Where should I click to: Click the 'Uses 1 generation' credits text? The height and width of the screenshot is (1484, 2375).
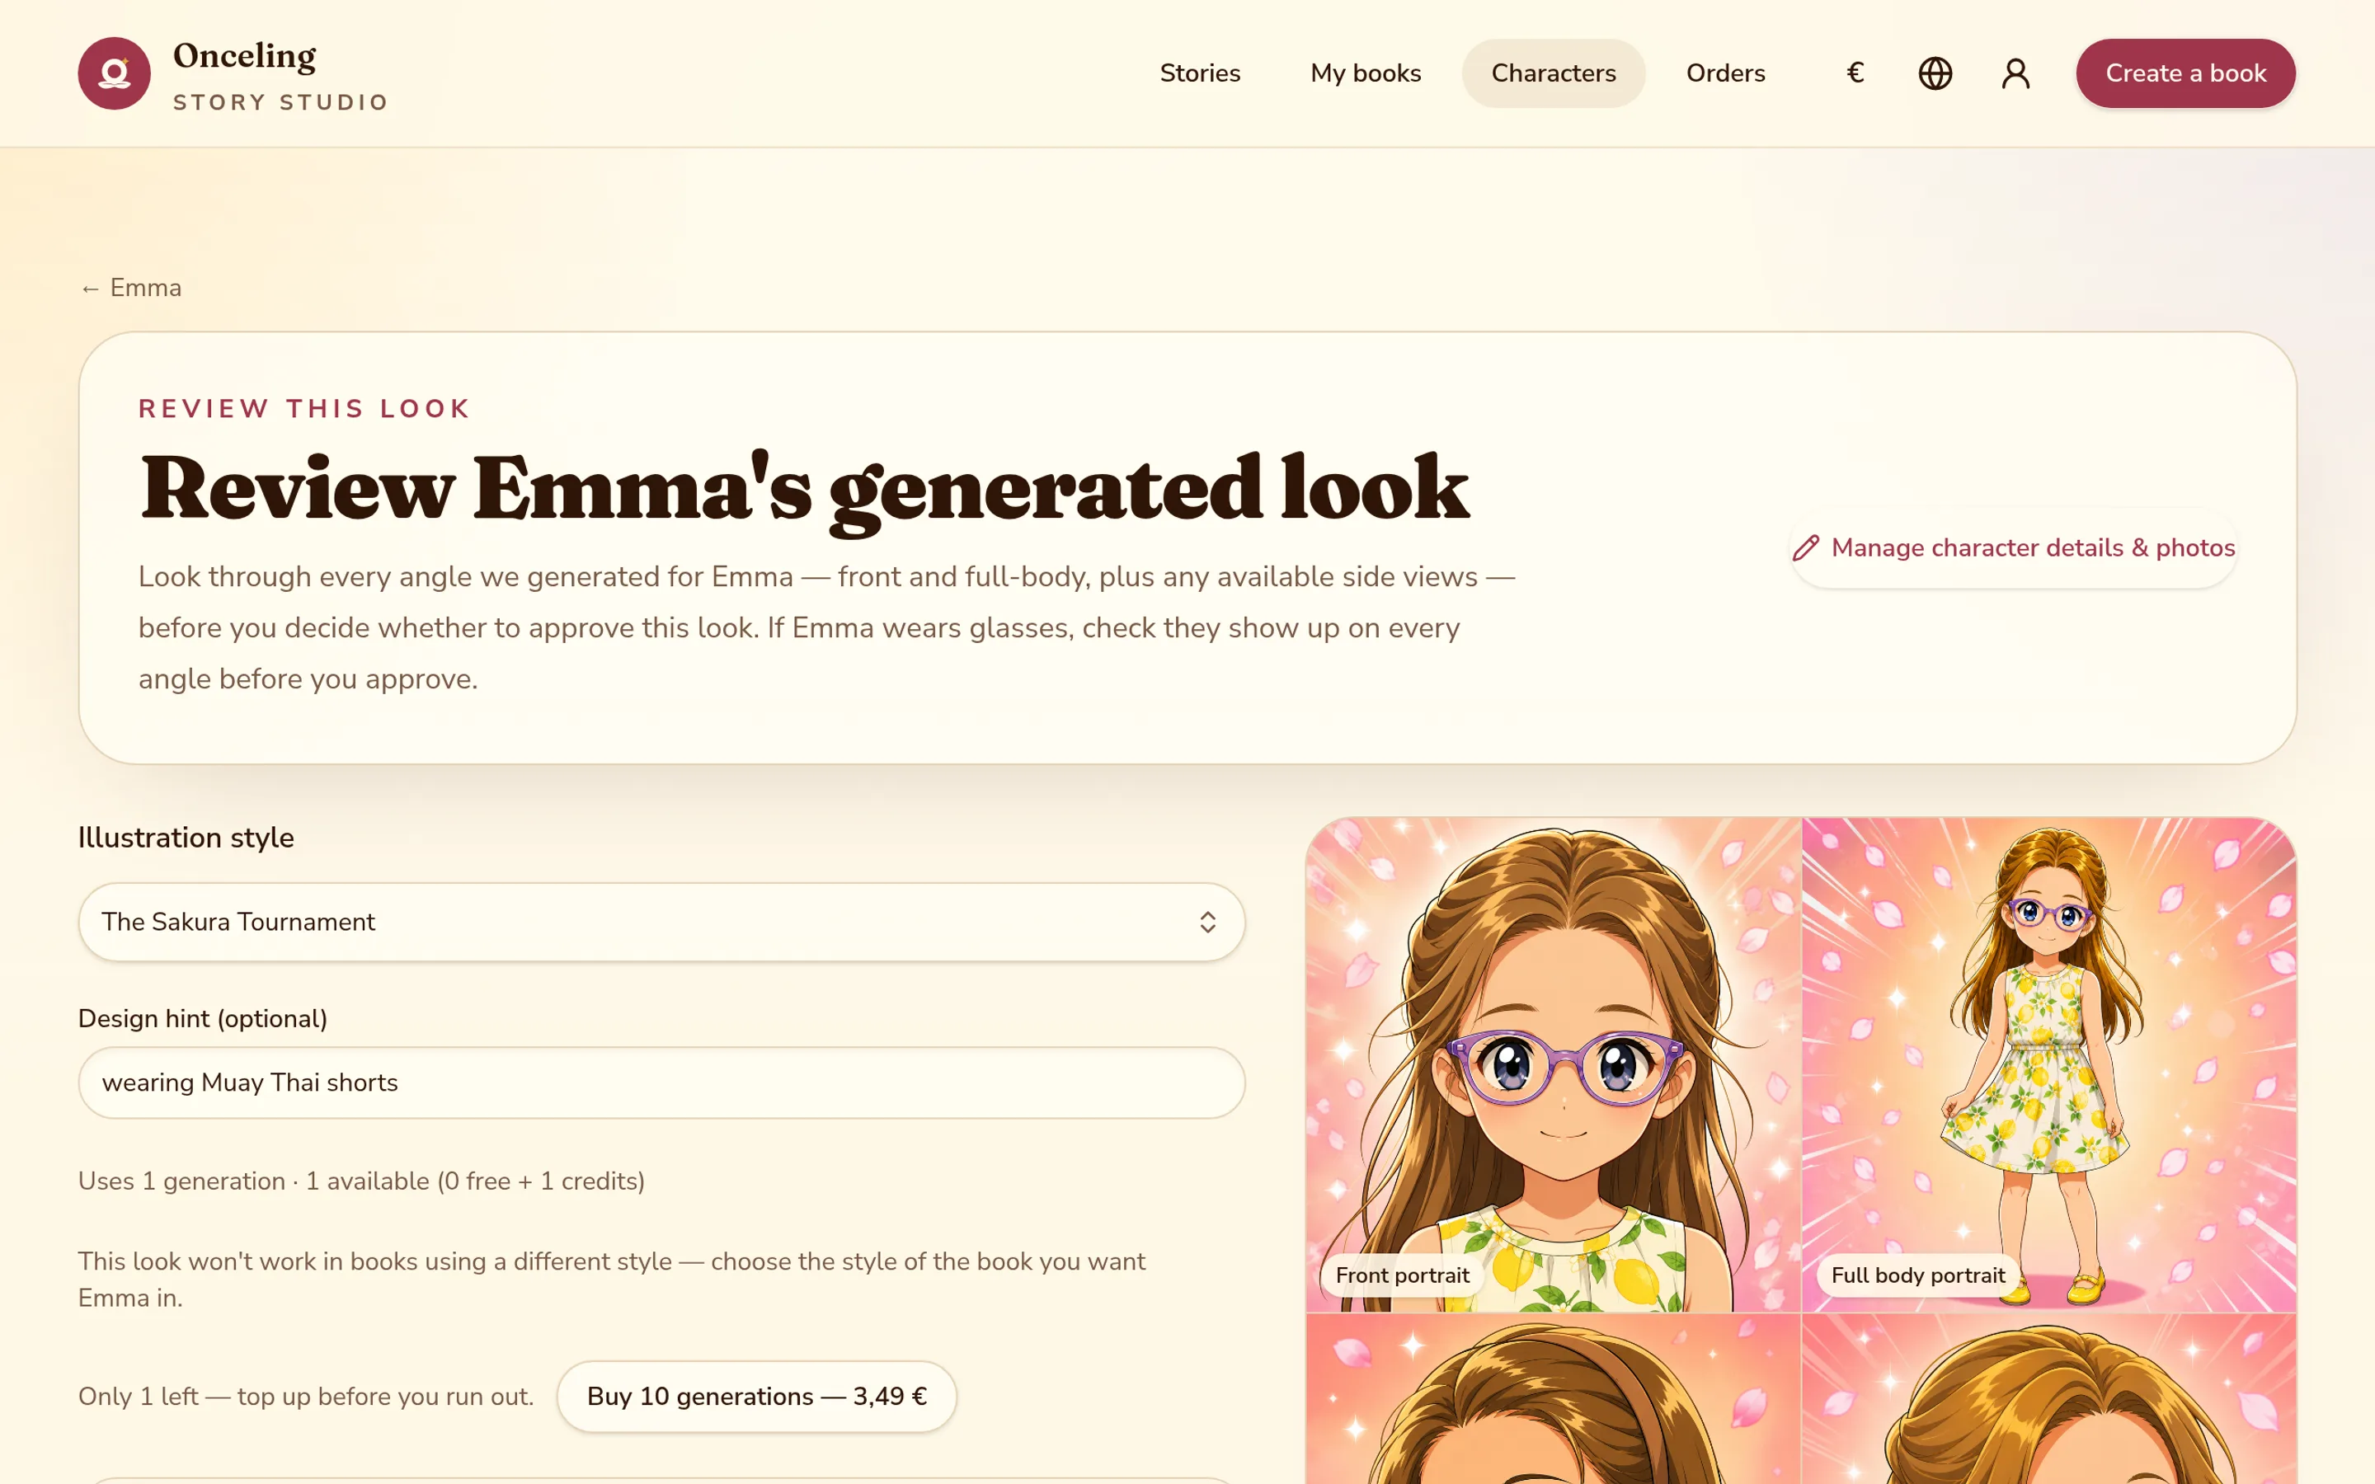(361, 1181)
